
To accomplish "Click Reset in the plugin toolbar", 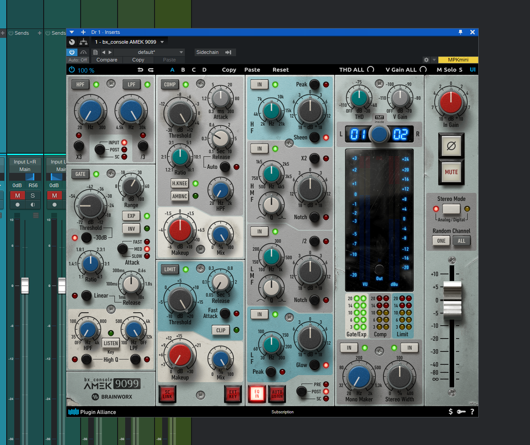I will click(x=281, y=69).
